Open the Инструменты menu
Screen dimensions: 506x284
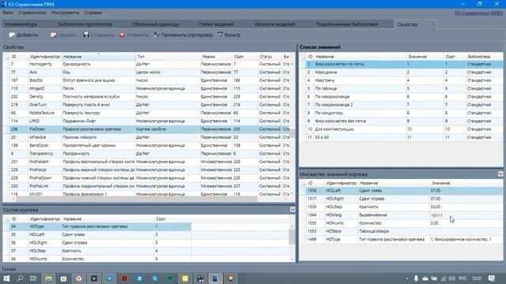click(65, 13)
